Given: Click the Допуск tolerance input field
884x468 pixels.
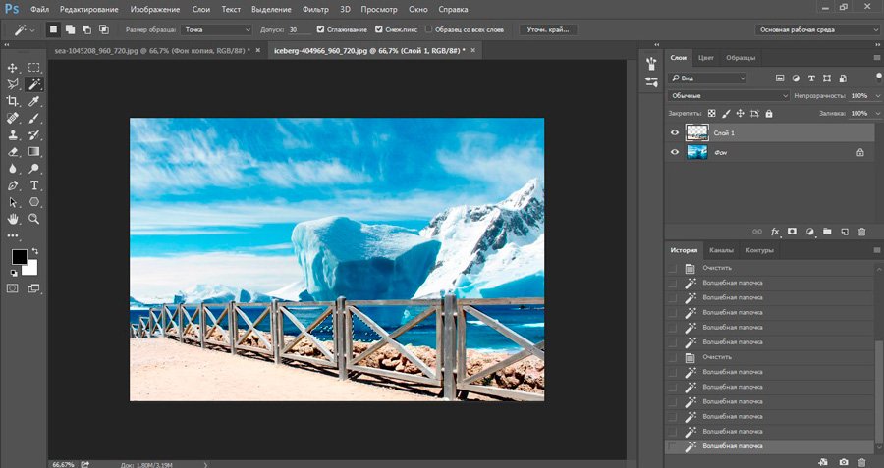Looking at the screenshot, I should [299, 29].
